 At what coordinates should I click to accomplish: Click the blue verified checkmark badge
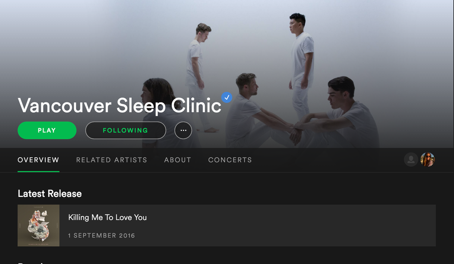point(227,97)
